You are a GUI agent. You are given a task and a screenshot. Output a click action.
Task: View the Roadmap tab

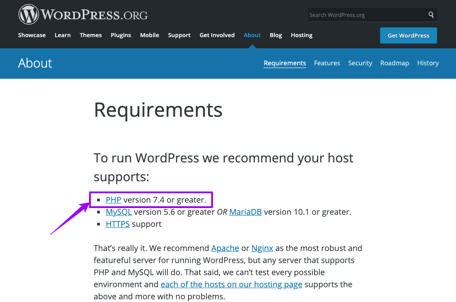395,63
